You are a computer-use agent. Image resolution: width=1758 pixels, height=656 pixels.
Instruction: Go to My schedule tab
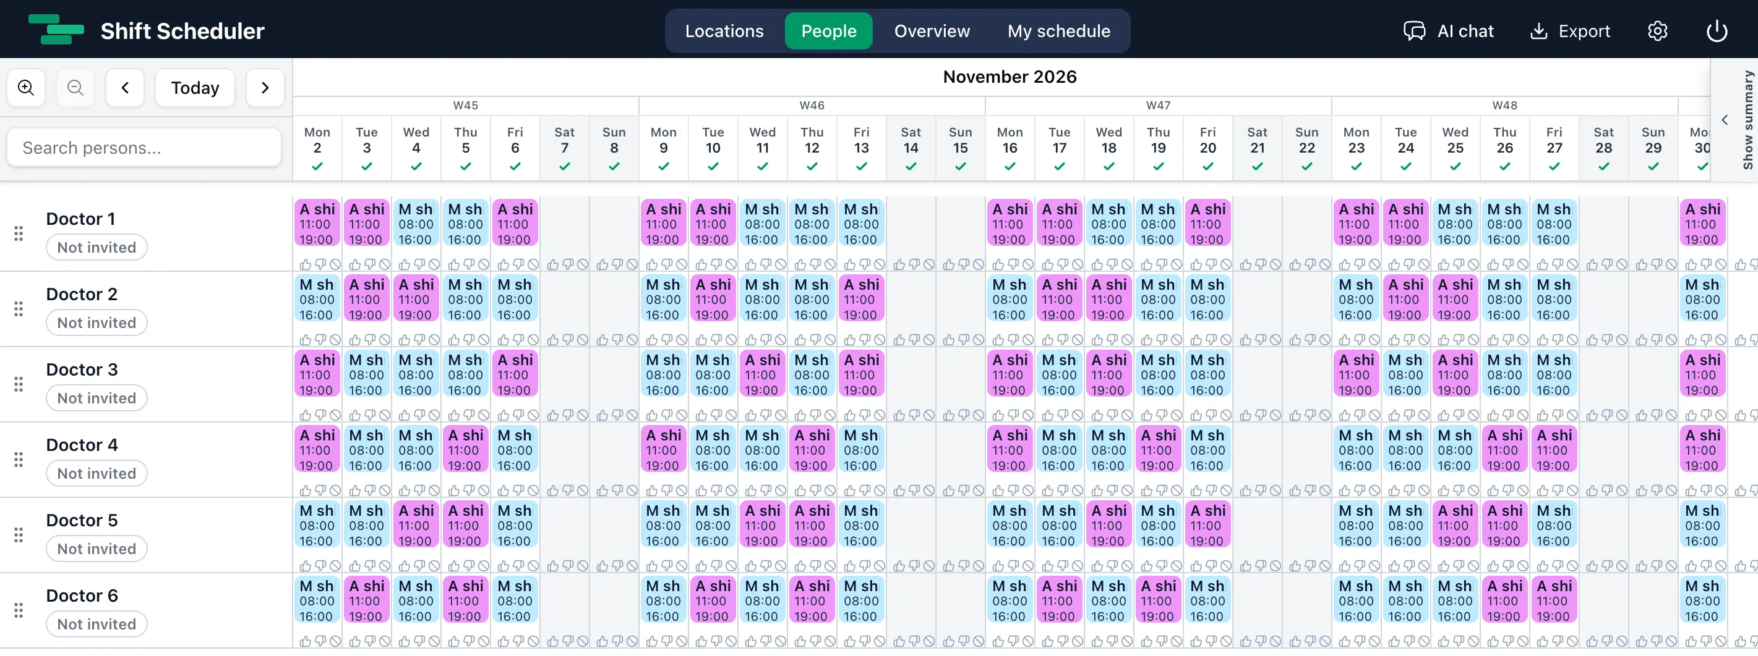[1058, 31]
